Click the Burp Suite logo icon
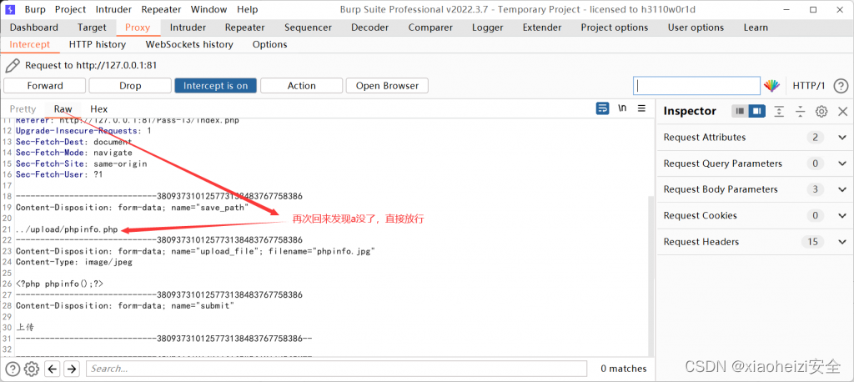 pos(10,9)
